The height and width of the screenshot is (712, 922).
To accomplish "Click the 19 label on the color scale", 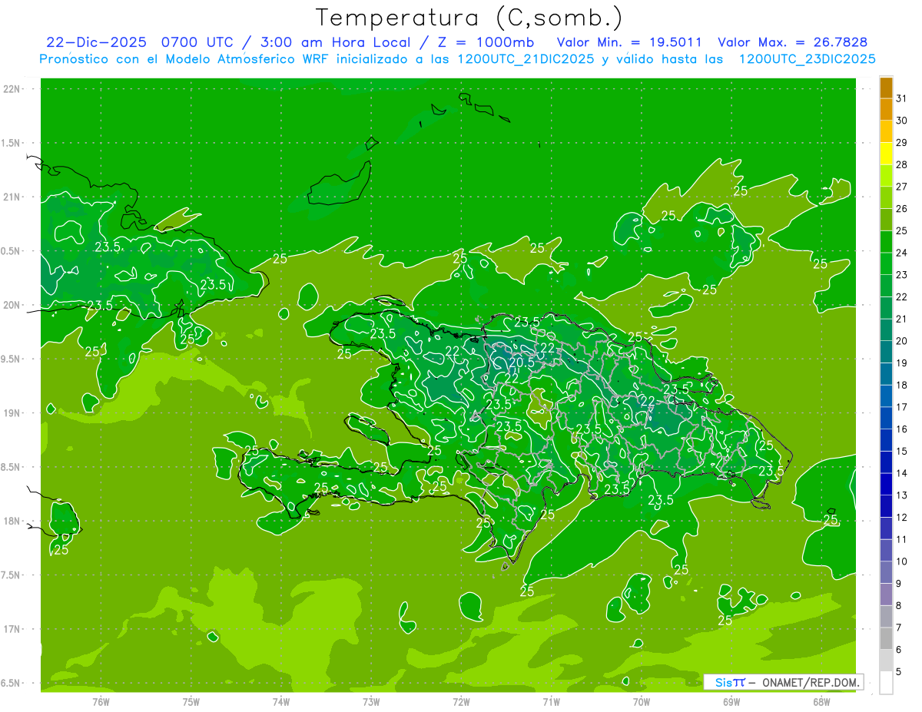I will pos(902,363).
